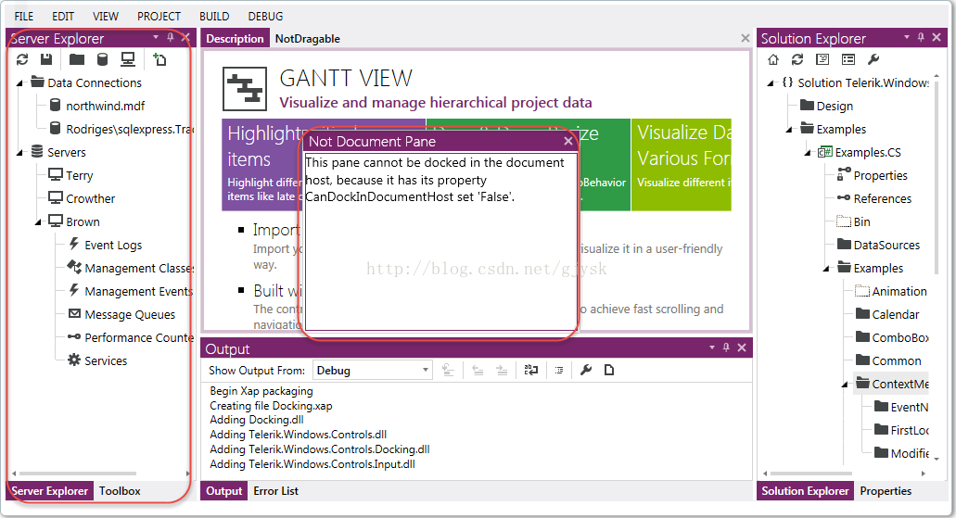The width and height of the screenshot is (956, 518).
Task: Open the DEBUG menu
Action: pyautogui.click(x=266, y=17)
